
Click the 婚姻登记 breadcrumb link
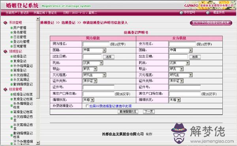[x=47, y=23]
